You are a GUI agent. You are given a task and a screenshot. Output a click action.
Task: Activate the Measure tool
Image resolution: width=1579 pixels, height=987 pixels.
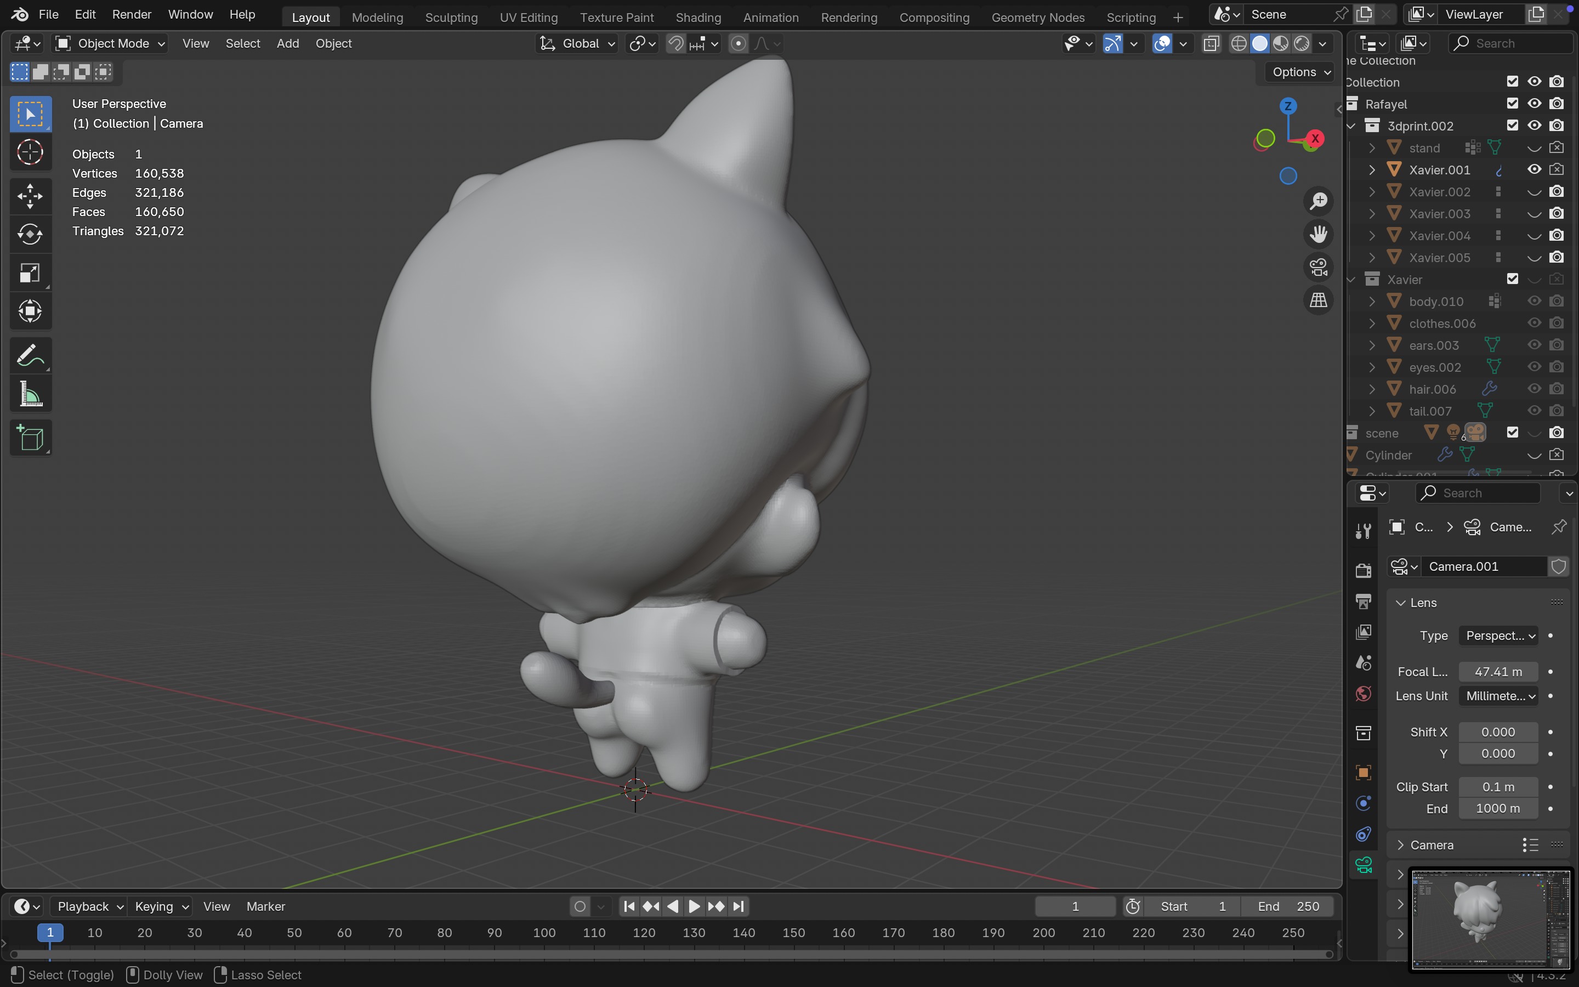click(x=30, y=394)
